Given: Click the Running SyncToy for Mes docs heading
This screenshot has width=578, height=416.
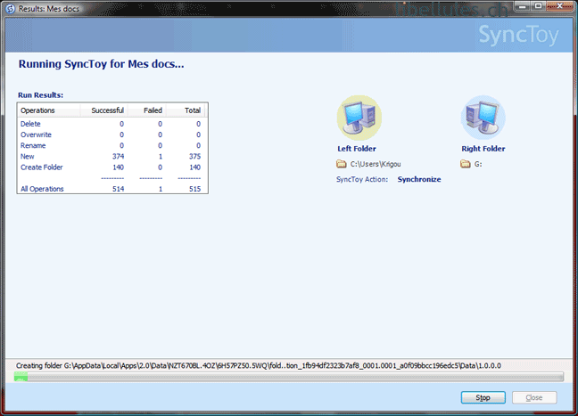Looking at the screenshot, I should (102, 64).
